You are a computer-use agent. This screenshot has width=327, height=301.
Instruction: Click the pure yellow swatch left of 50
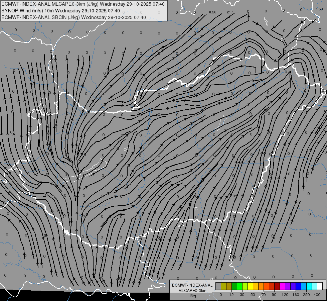tap(250, 286)
